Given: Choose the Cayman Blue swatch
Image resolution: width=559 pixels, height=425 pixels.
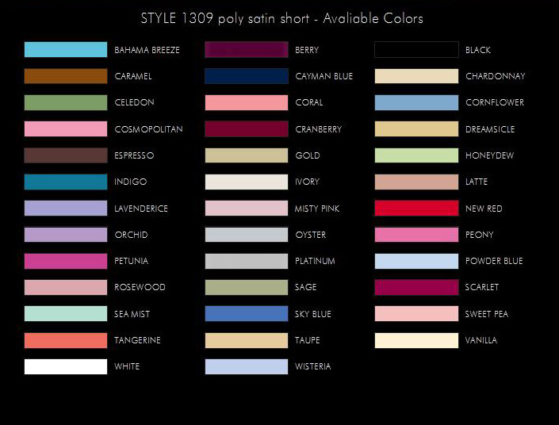Looking at the screenshot, I should pos(247,76).
